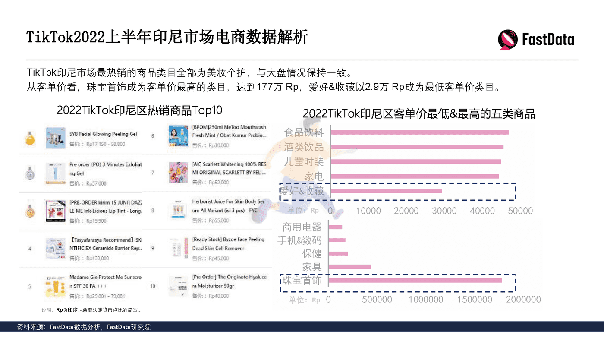Select 'Madame Gie Protect Me Sunscreen SPF 30' name
This screenshot has width=604, height=340.
[106, 281]
